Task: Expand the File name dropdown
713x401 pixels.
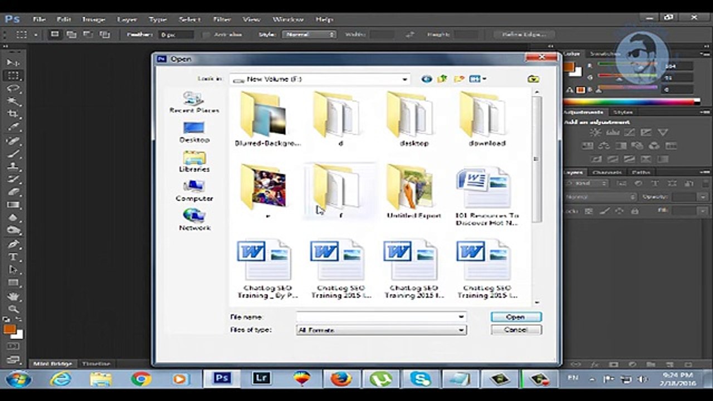Action: [461, 317]
